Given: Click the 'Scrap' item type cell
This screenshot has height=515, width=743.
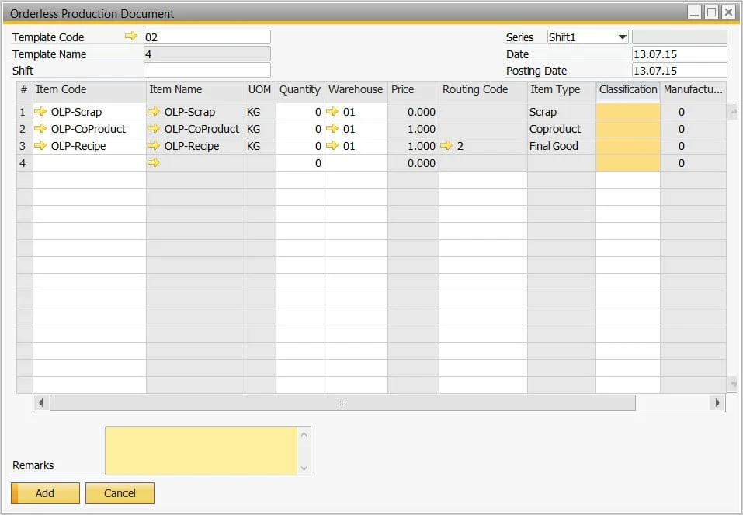Looking at the screenshot, I should (561, 111).
